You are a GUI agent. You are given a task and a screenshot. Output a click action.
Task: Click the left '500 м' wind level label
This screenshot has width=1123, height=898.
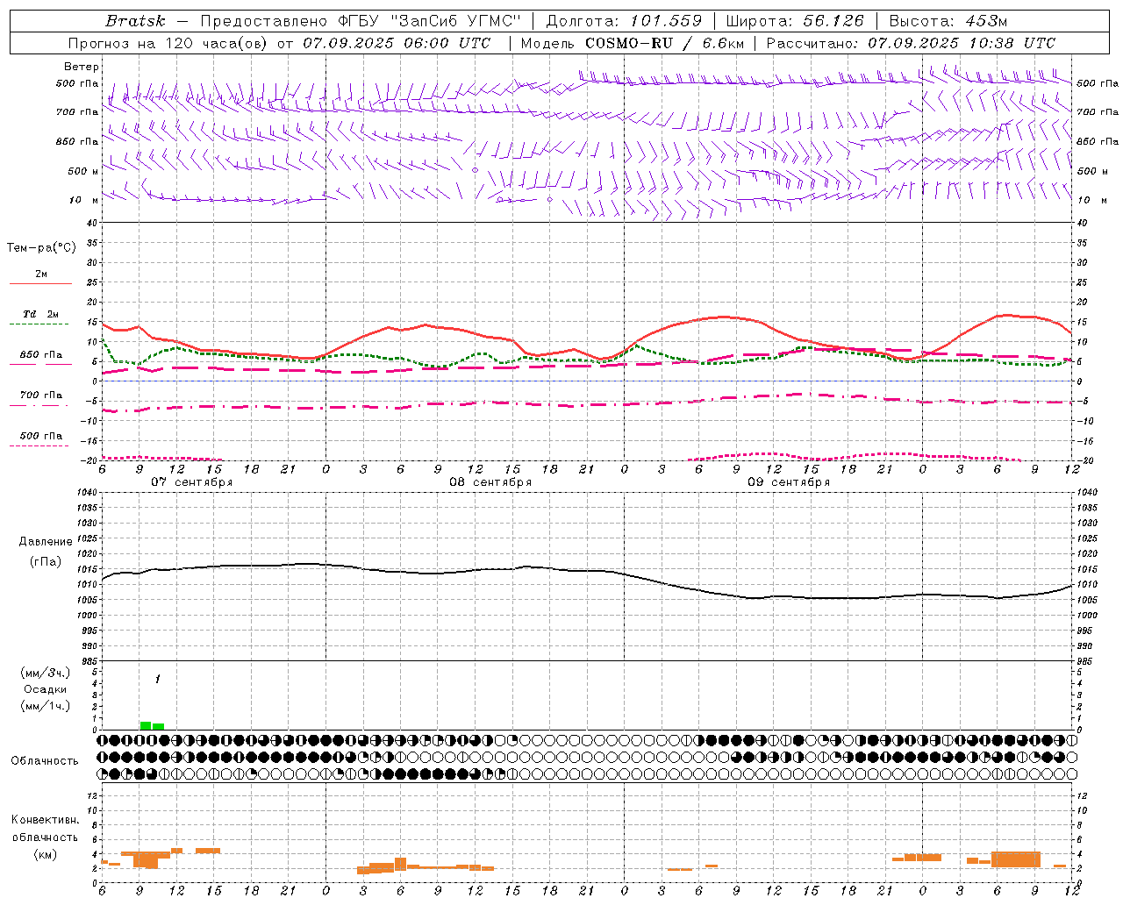[83, 171]
